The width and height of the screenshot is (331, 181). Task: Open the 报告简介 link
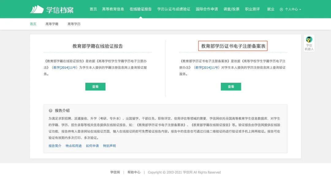click(55, 146)
